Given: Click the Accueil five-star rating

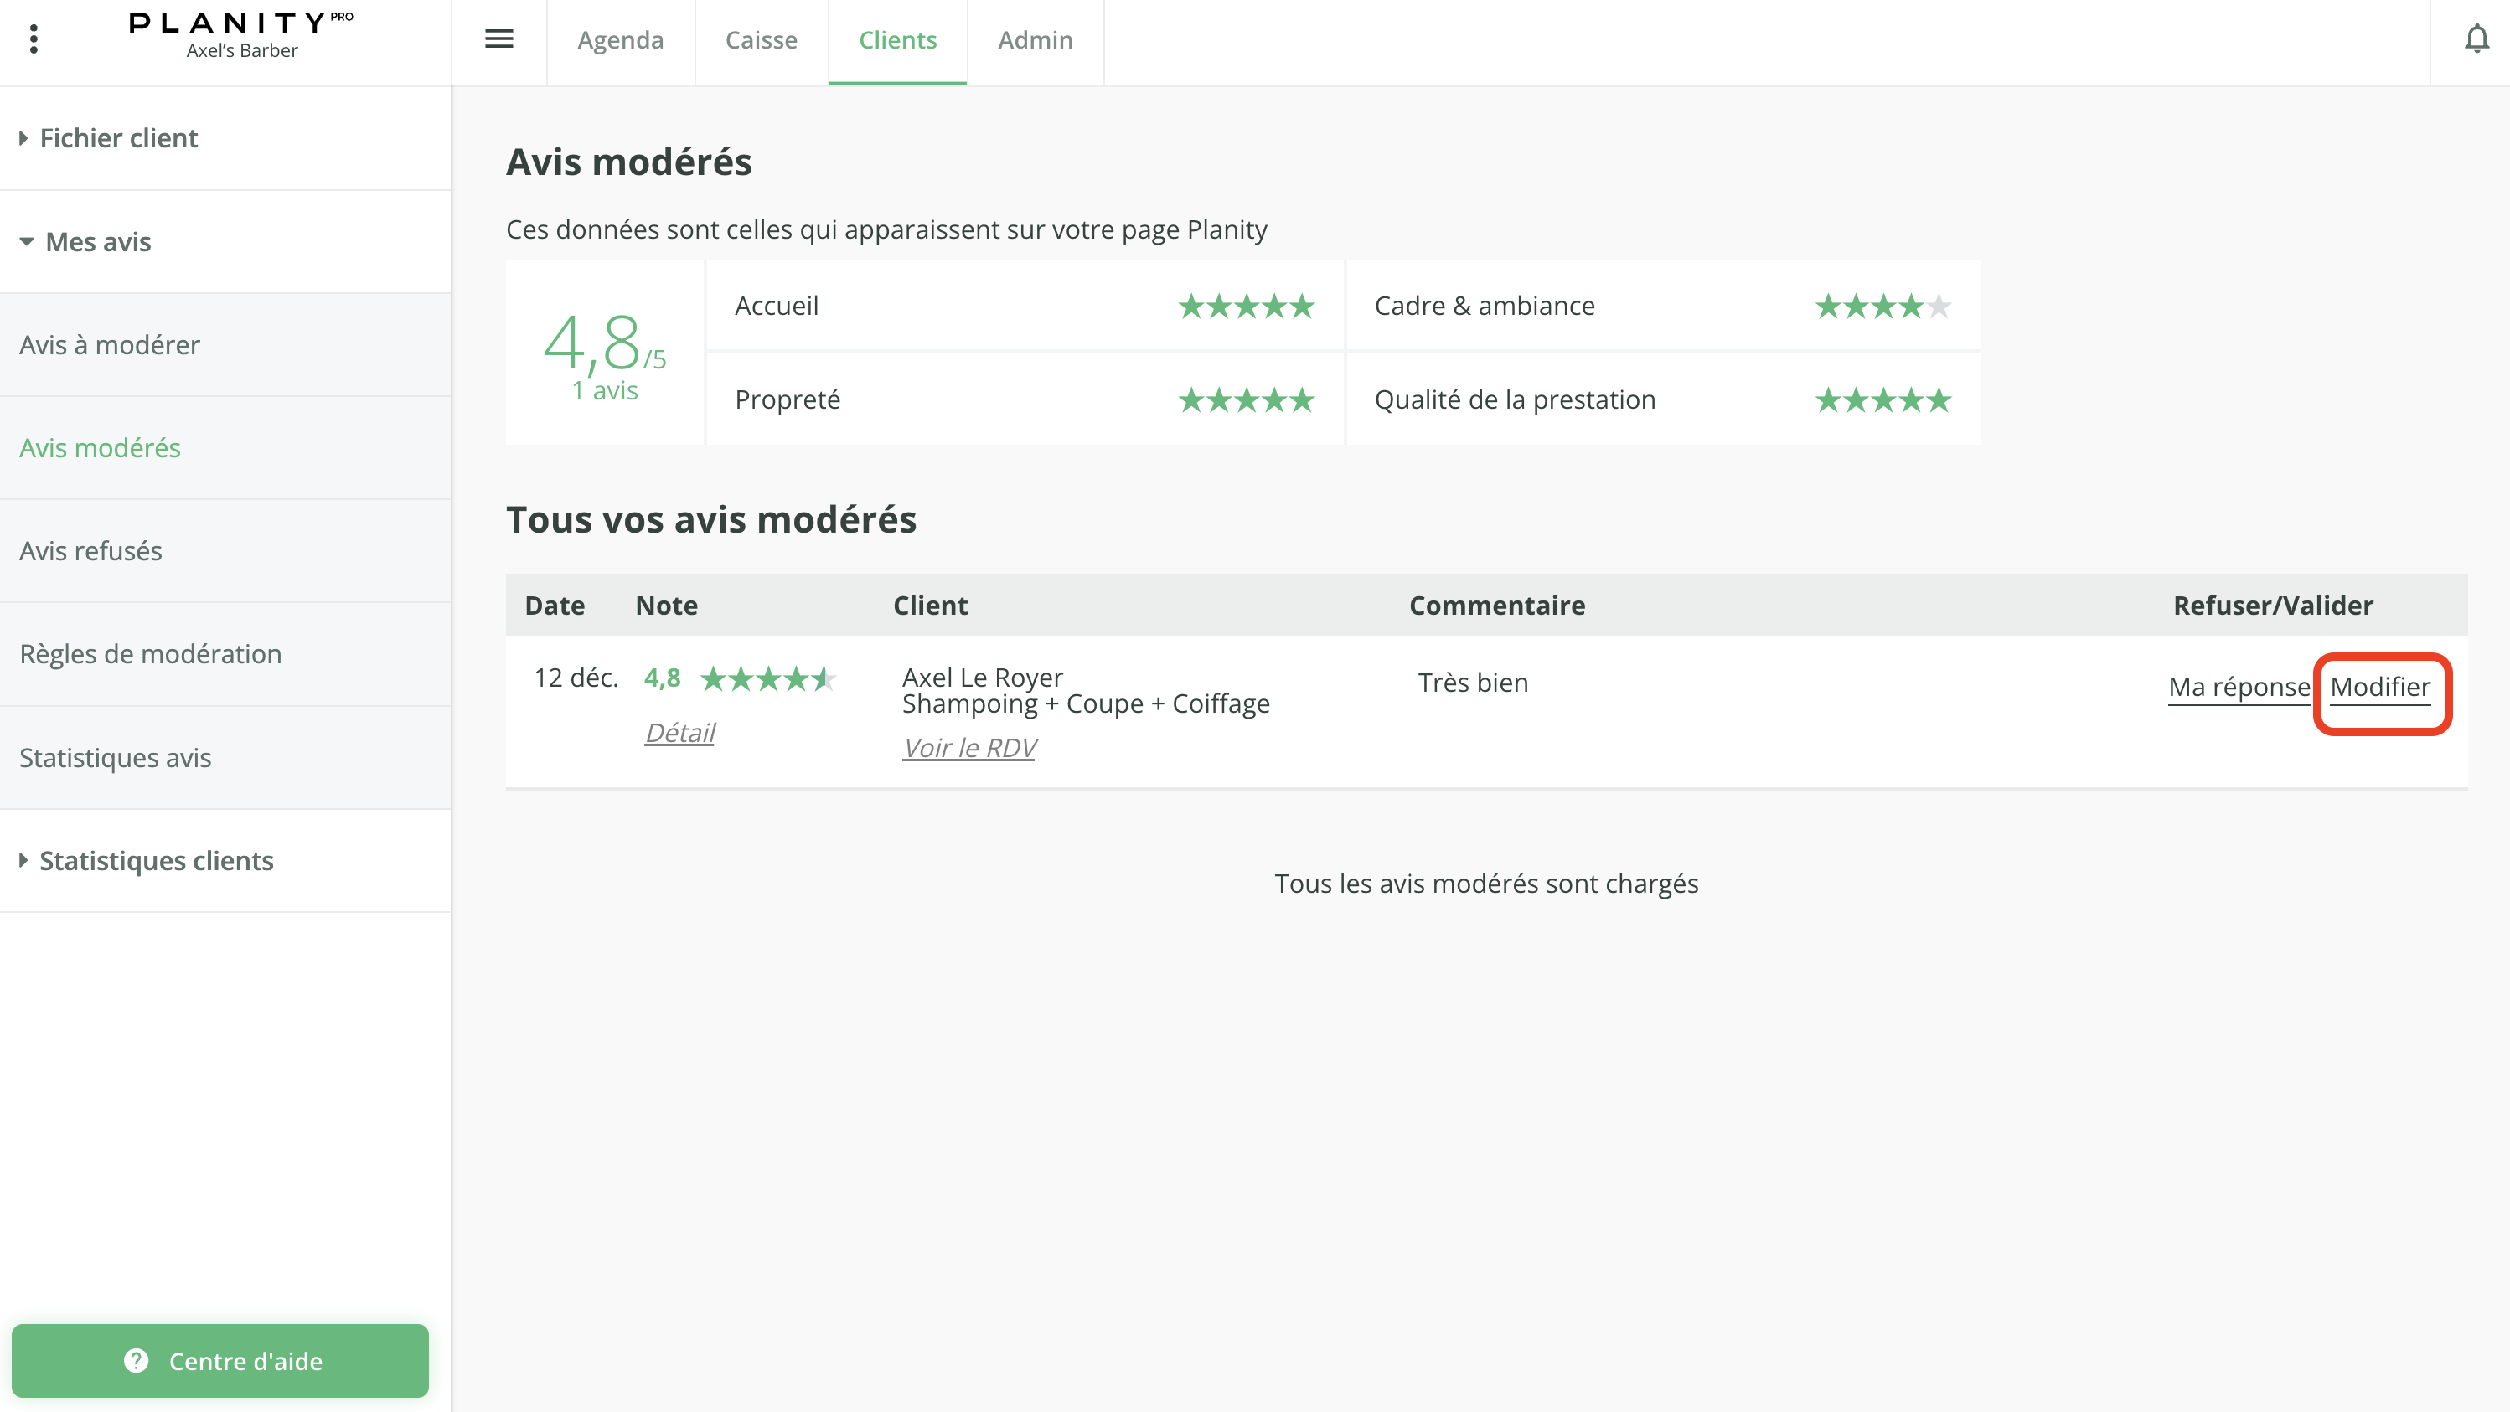Looking at the screenshot, I should click(1247, 307).
